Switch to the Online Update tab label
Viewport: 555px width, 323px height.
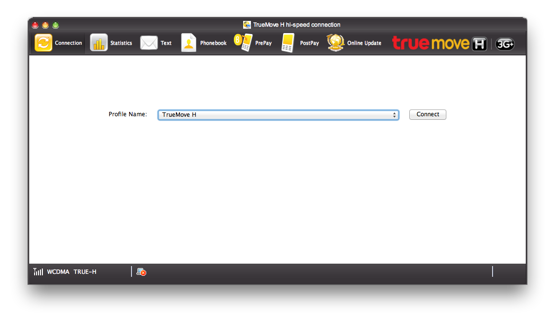364,43
